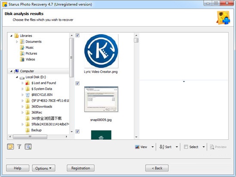236x177 pixels.
Task: Select the $ Lost and Found folder
Action: pyautogui.click(x=44, y=83)
